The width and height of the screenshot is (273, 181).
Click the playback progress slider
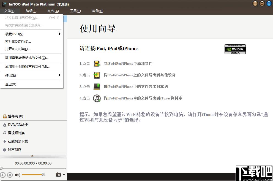click(33, 168)
